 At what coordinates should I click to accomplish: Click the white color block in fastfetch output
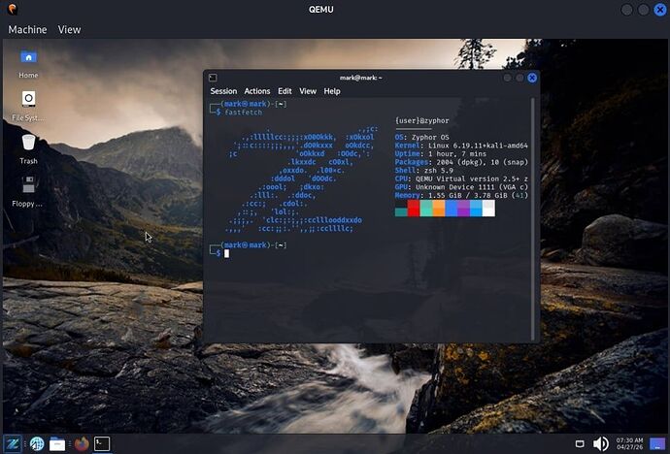click(x=488, y=209)
